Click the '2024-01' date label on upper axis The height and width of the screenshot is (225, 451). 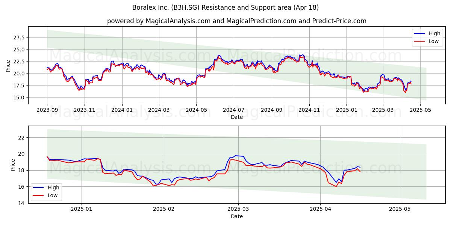click(x=122, y=111)
